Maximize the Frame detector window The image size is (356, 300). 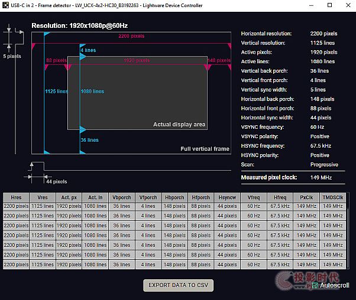329,5
